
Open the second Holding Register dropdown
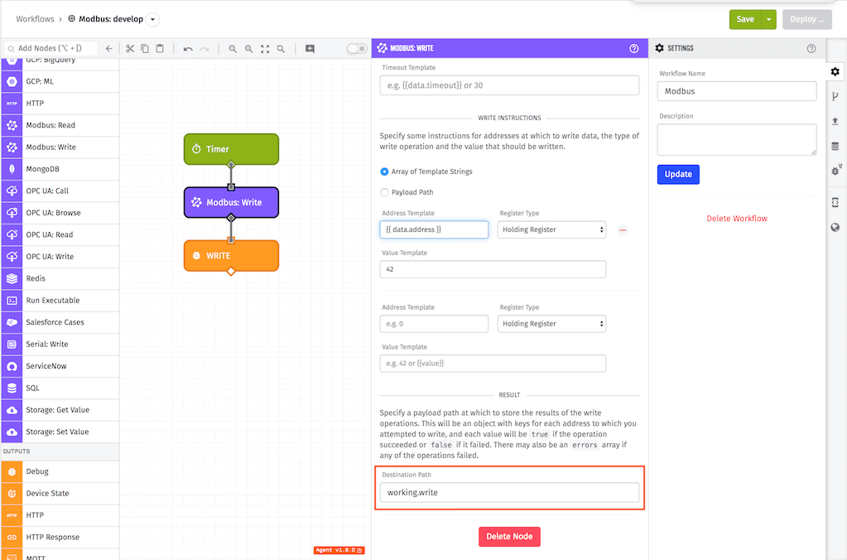coord(551,324)
